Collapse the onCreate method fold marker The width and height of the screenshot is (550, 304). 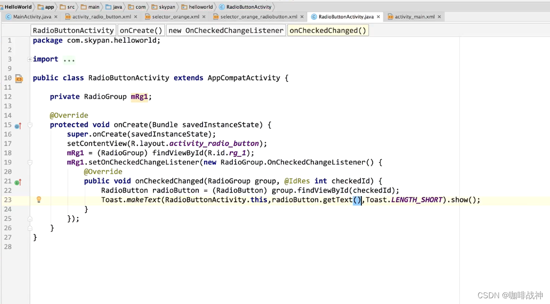point(30,125)
